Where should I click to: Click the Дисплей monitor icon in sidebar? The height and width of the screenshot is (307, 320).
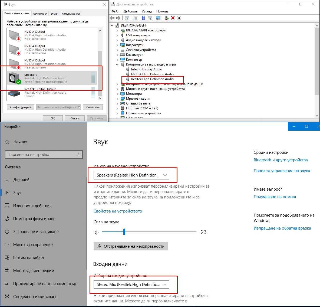click(x=7, y=179)
